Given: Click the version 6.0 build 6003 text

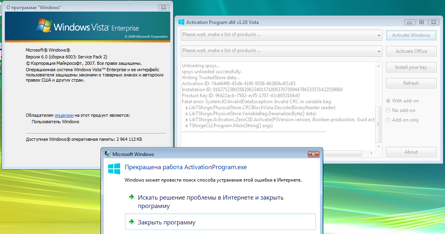Looking at the screenshot, I should pyautogui.click(x=66, y=57).
